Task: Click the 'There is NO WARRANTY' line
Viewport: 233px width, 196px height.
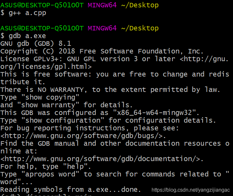Action: (110, 90)
